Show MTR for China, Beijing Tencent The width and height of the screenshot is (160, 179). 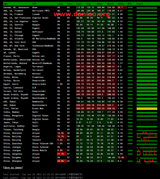point(130,140)
